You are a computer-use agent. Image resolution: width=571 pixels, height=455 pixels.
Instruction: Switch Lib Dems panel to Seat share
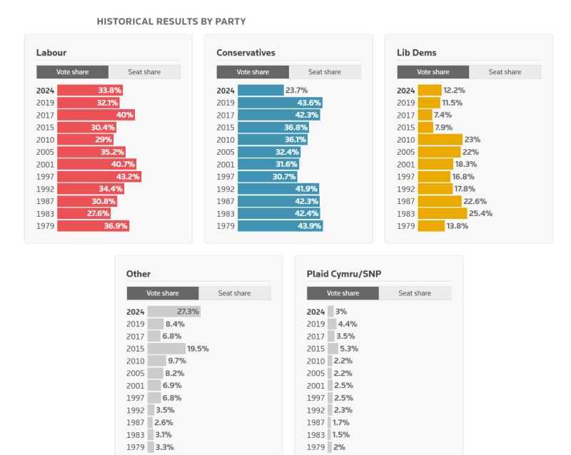point(505,72)
